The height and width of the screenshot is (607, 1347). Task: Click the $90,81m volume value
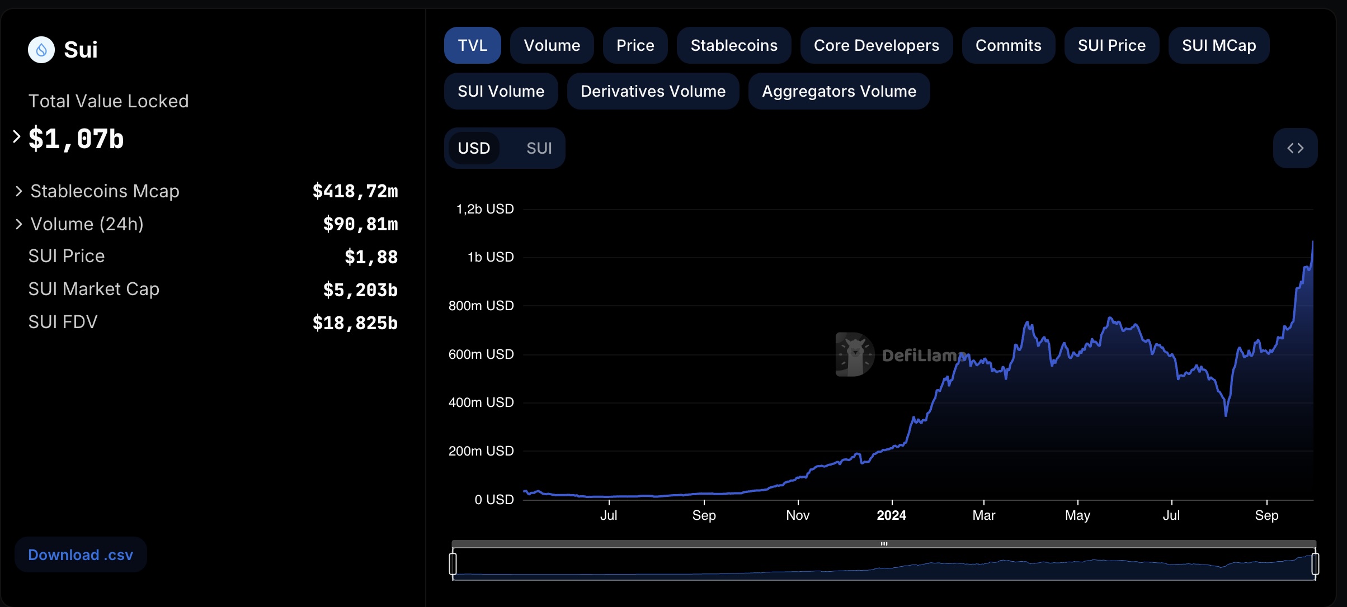tap(361, 224)
